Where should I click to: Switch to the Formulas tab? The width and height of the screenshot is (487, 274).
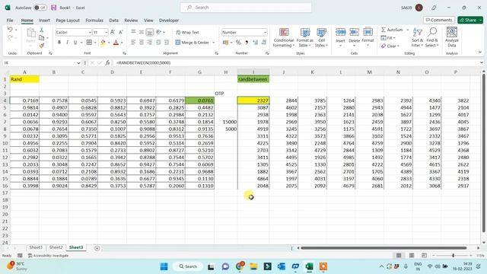click(94, 21)
